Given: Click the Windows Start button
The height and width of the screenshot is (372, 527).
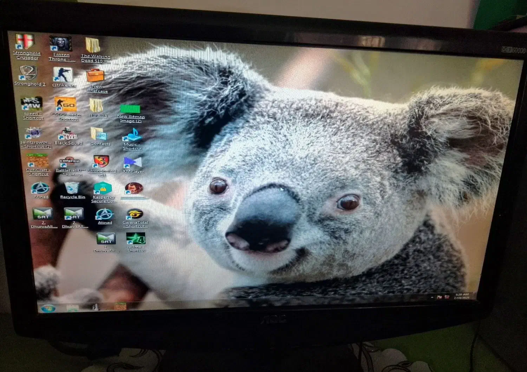Looking at the screenshot, I should tap(48, 308).
